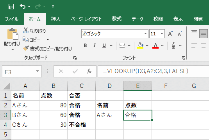Viewport: 209px width, 140px height.
Task: Select cell B2 with value 80
Action: (x=54, y=105)
